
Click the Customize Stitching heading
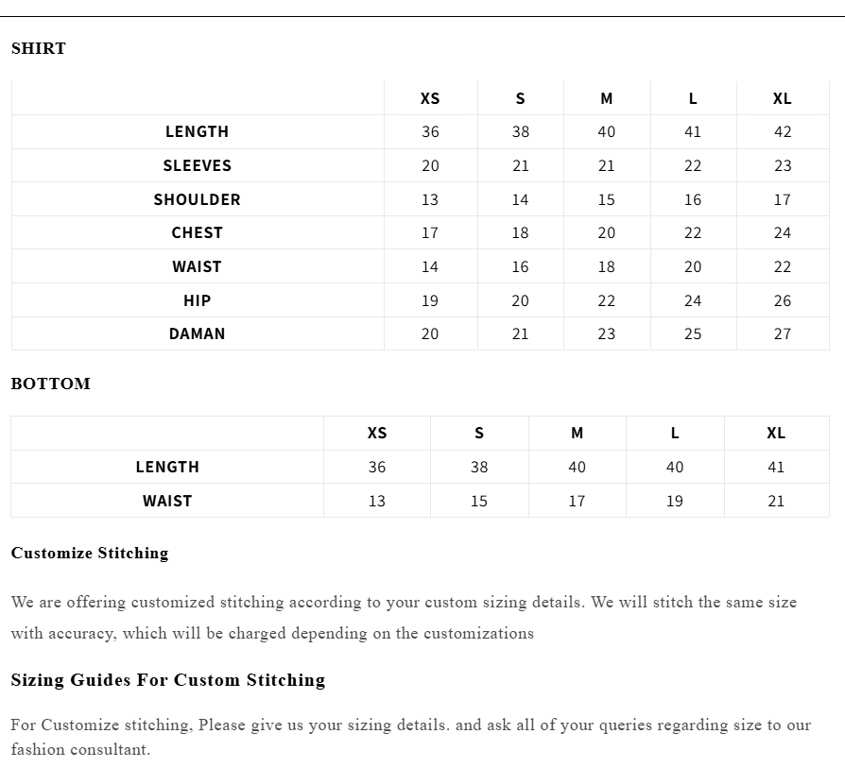coord(90,554)
